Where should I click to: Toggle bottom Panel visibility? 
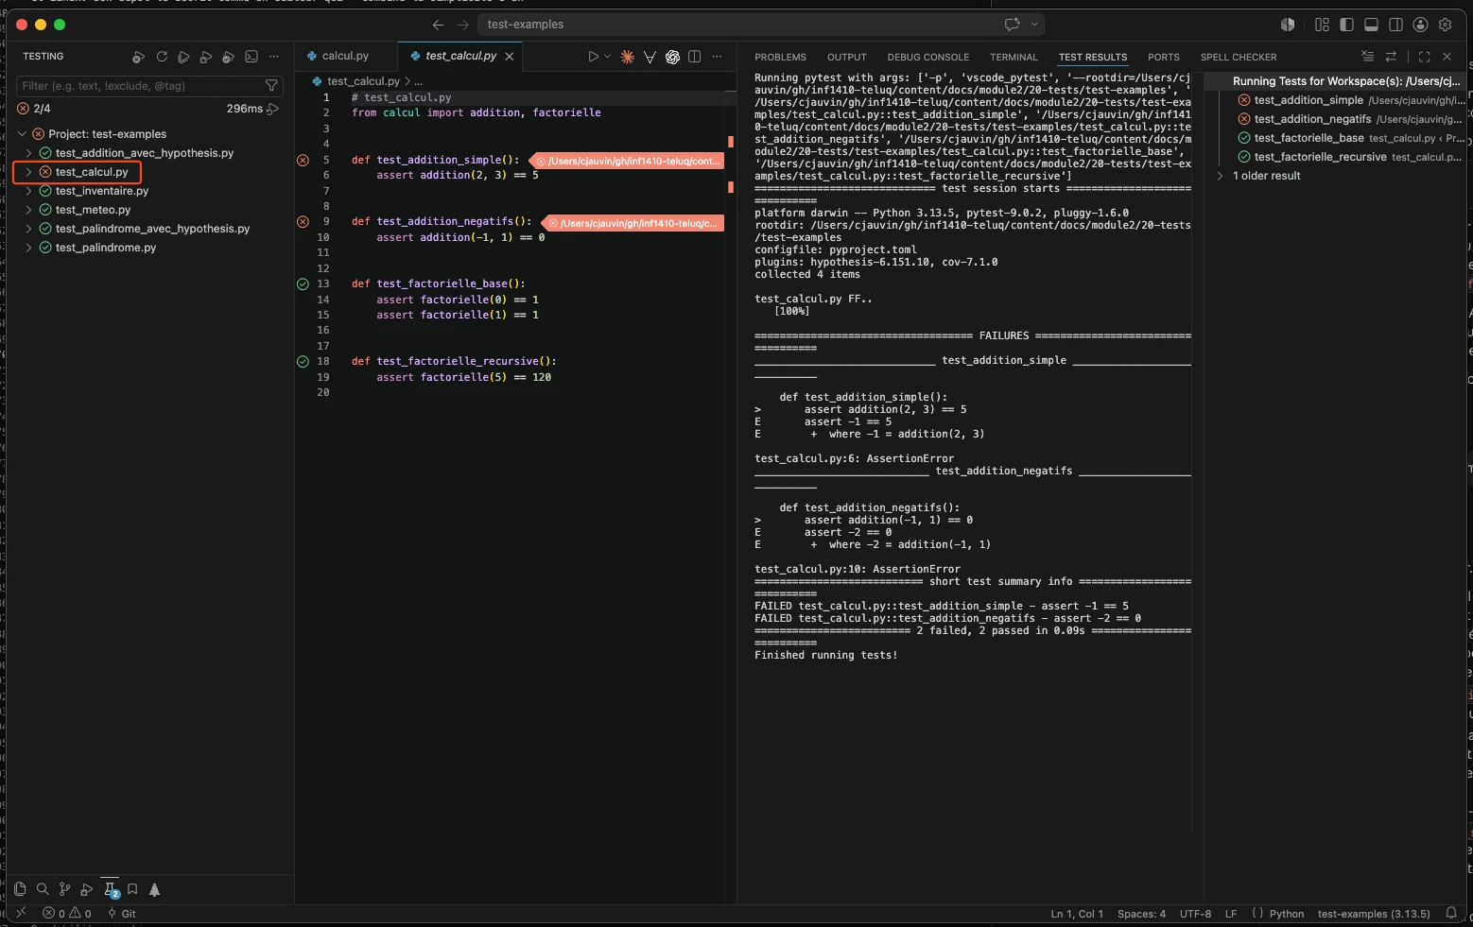pyautogui.click(x=1371, y=25)
